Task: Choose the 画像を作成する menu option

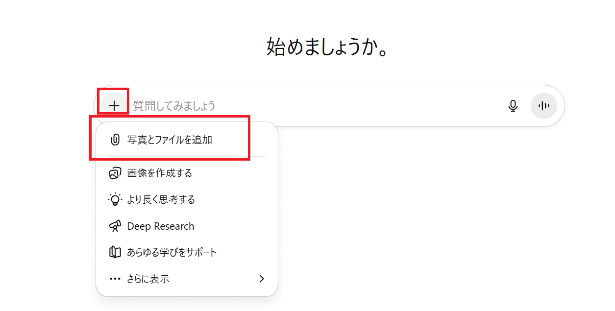Action: pyautogui.click(x=160, y=173)
